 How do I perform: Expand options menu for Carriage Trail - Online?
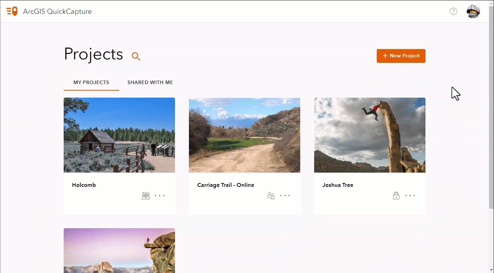click(285, 196)
